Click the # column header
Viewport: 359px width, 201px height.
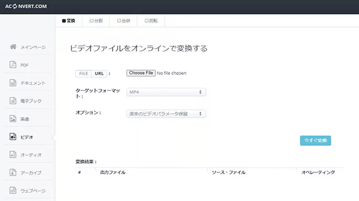coord(80,172)
